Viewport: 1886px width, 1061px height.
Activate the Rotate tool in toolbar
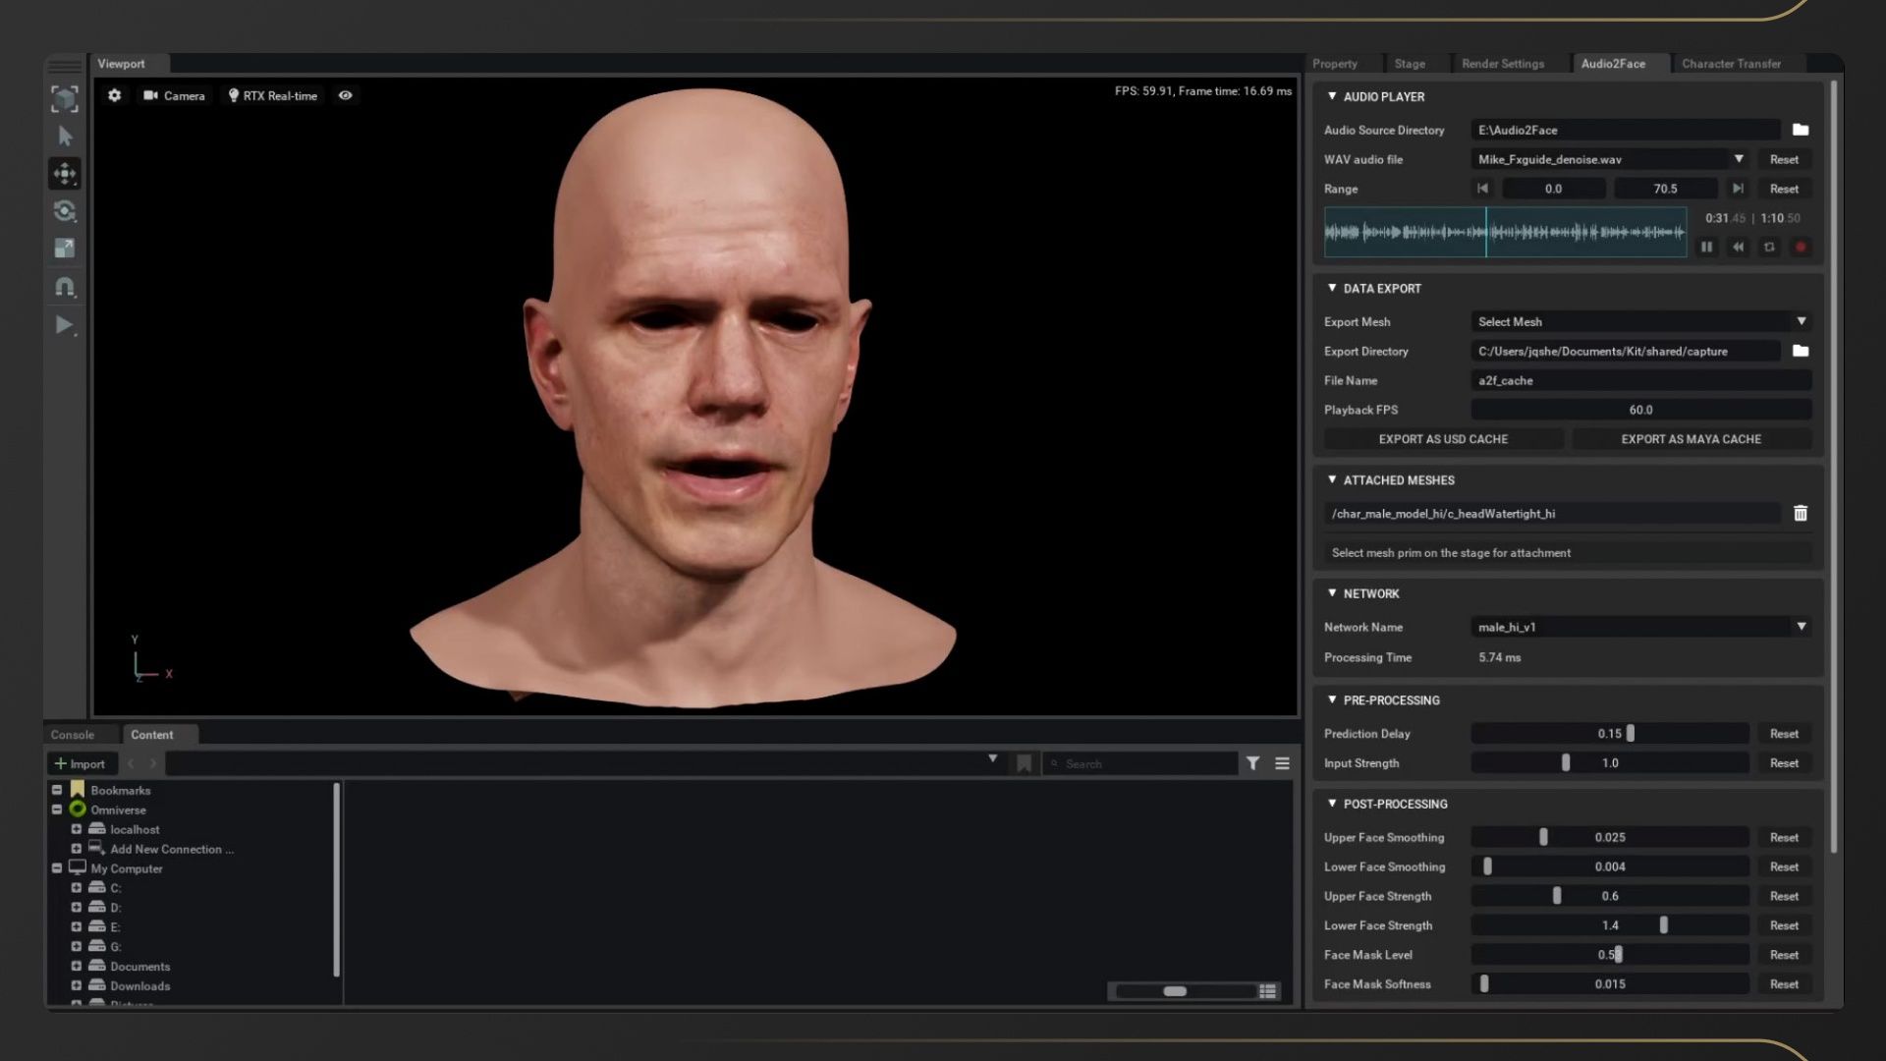point(65,211)
